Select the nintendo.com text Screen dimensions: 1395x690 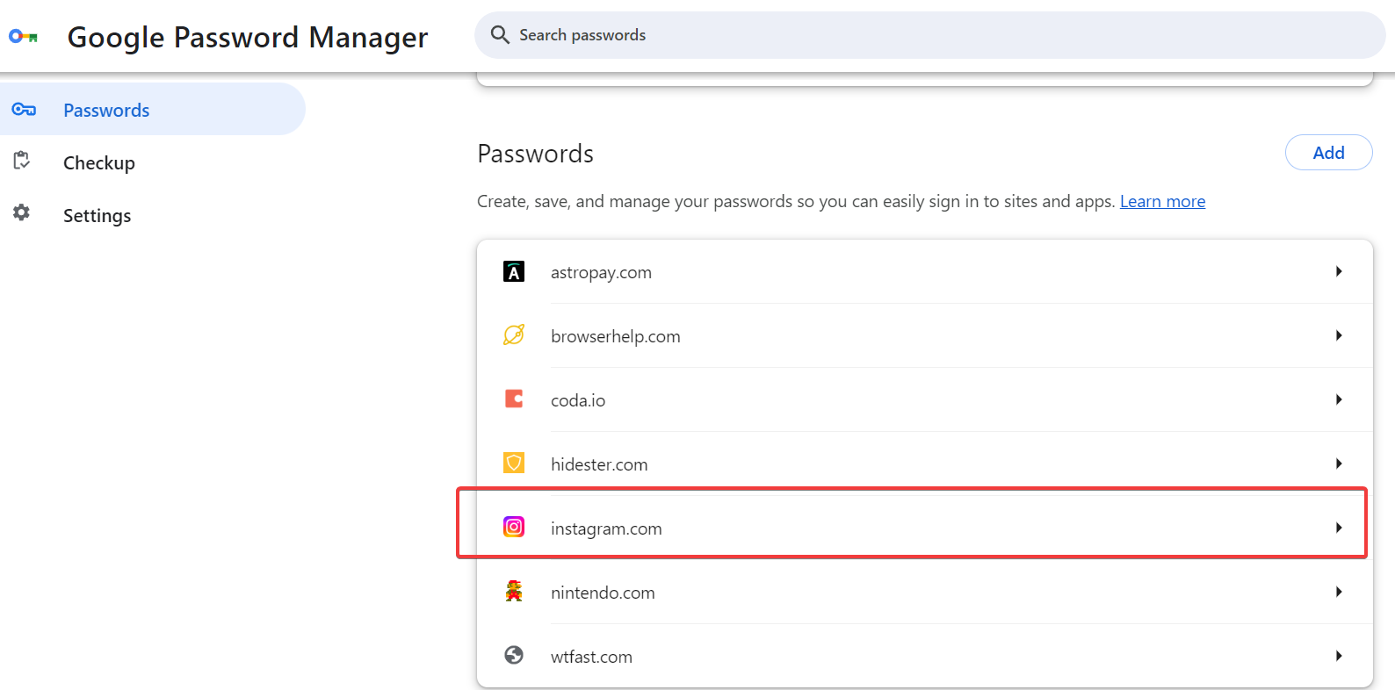[603, 593]
